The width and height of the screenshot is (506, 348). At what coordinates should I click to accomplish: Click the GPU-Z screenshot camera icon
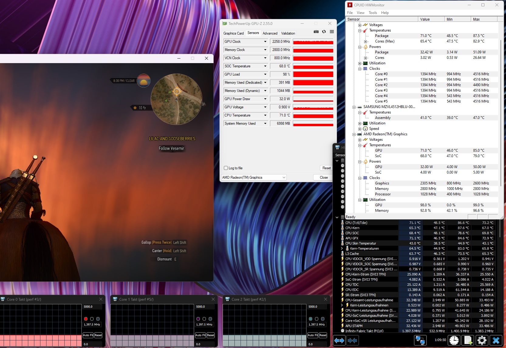(316, 32)
